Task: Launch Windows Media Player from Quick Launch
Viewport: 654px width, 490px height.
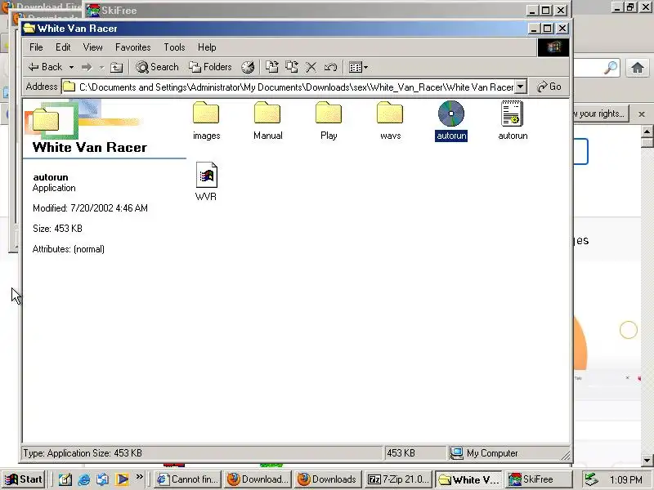Action: point(122,479)
